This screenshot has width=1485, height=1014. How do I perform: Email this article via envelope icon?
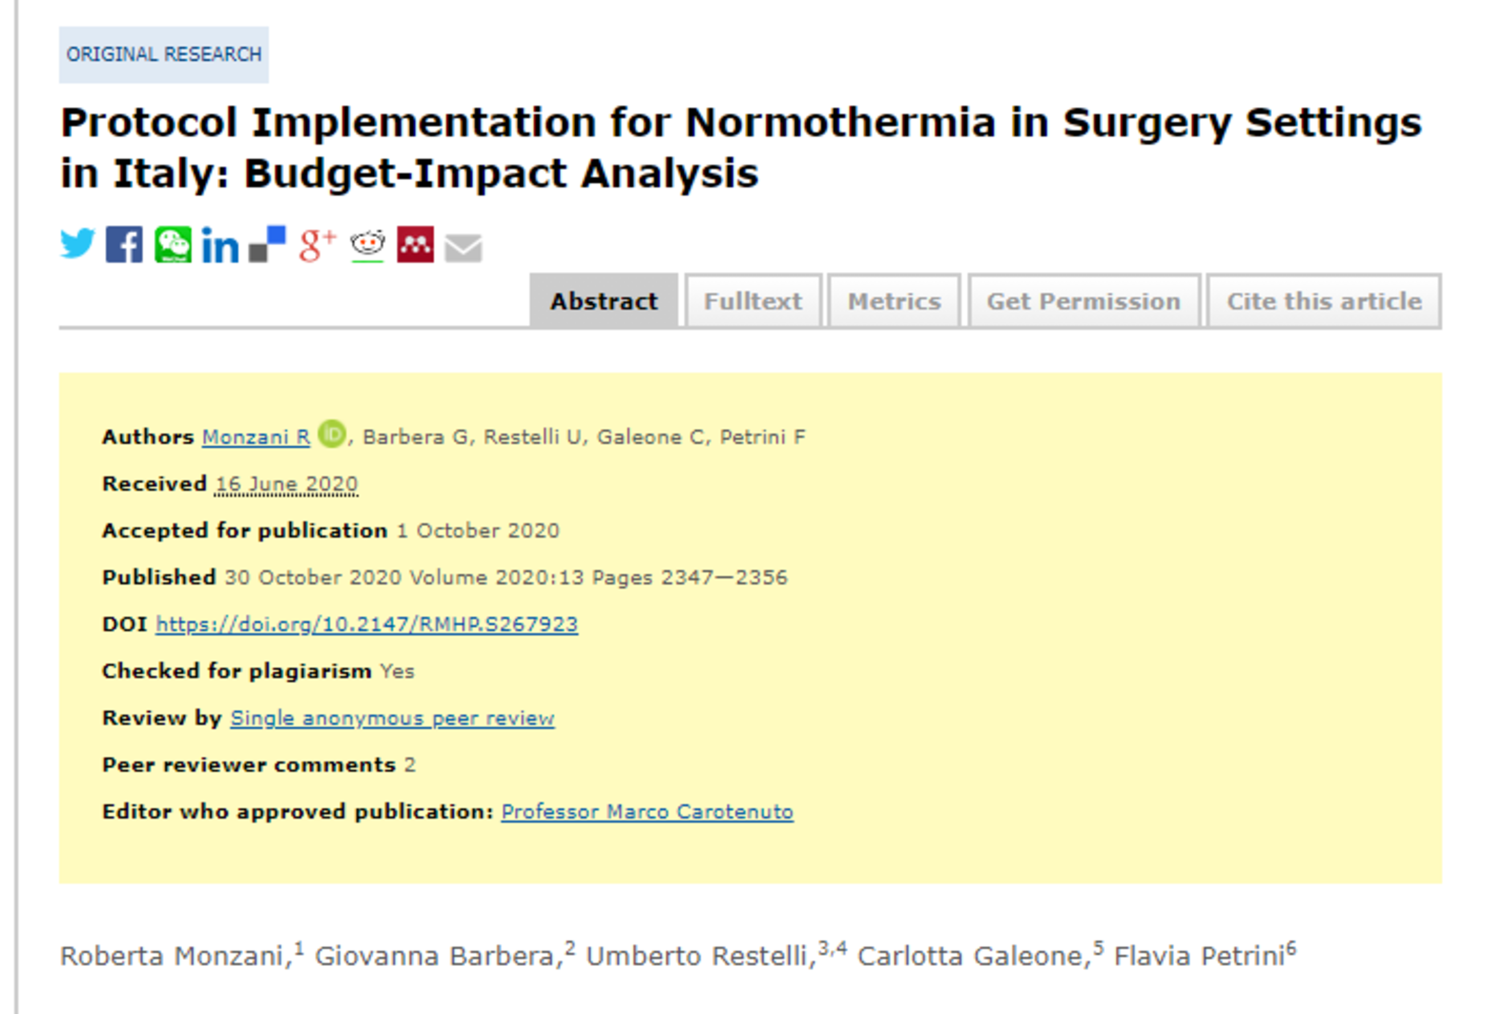click(x=463, y=247)
